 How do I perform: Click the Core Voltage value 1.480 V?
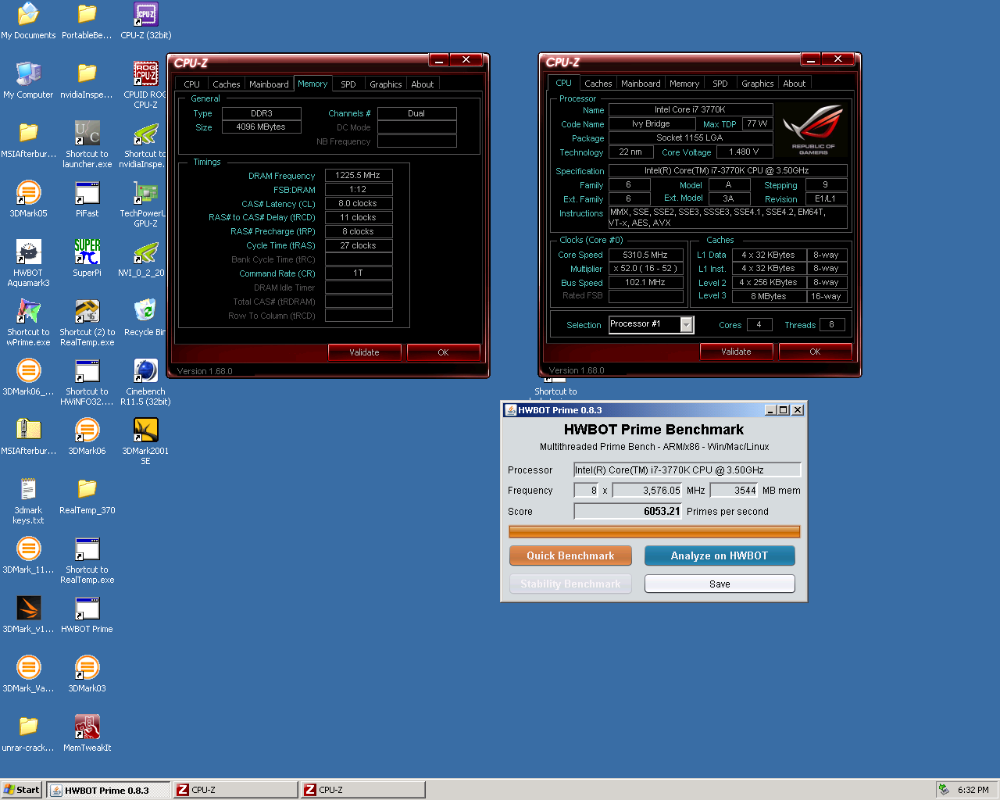tap(744, 152)
